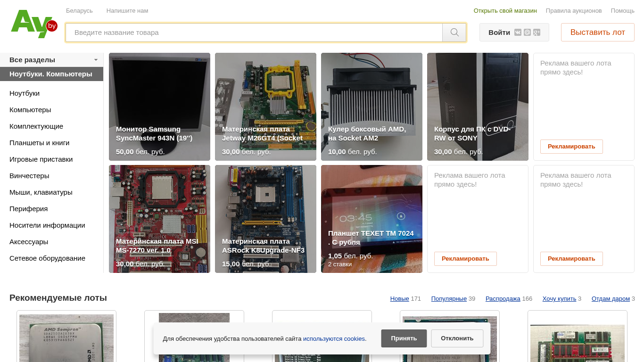Open the PC case with DVD-RW lot
644x362 pixels.
[478, 107]
